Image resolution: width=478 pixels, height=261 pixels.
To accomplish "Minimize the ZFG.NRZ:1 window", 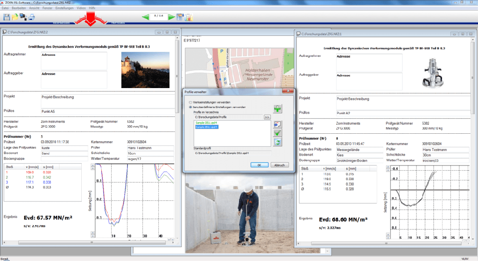I will coord(454,34).
